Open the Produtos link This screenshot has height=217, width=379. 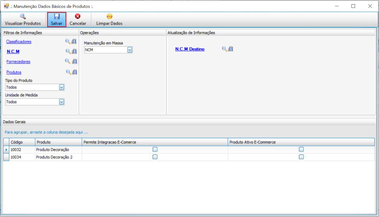click(14, 72)
